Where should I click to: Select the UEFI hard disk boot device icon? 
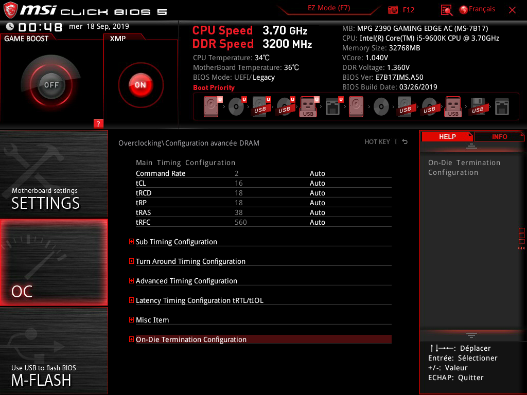coord(213,106)
